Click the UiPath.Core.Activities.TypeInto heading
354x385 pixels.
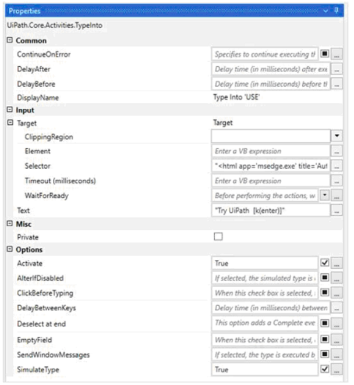[55, 25]
